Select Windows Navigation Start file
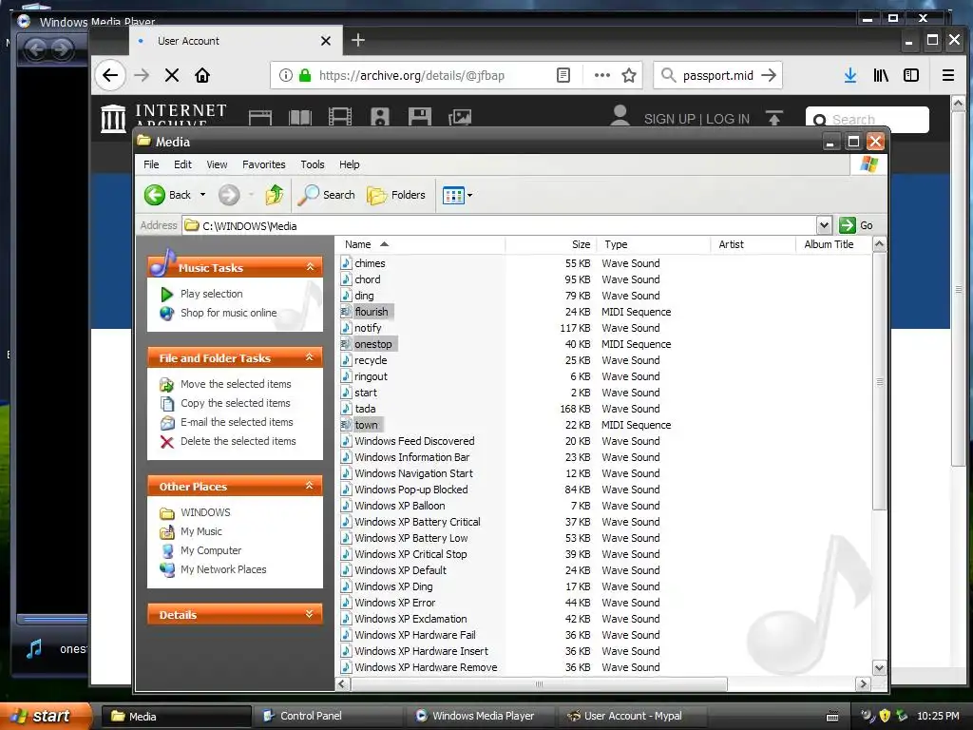The height and width of the screenshot is (730, 973). pyautogui.click(x=413, y=473)
